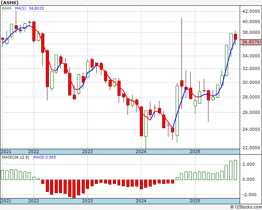Click 2022 on the MACD timeline
This screenshot has height=210, width=262.
(34, 201)
